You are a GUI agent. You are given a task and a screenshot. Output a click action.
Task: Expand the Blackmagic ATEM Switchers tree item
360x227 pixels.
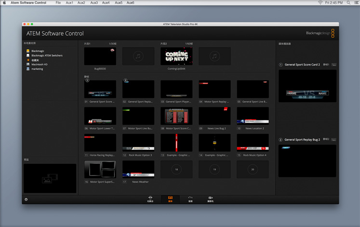46,55
